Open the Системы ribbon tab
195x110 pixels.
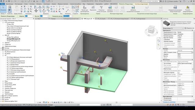point(32,4)
